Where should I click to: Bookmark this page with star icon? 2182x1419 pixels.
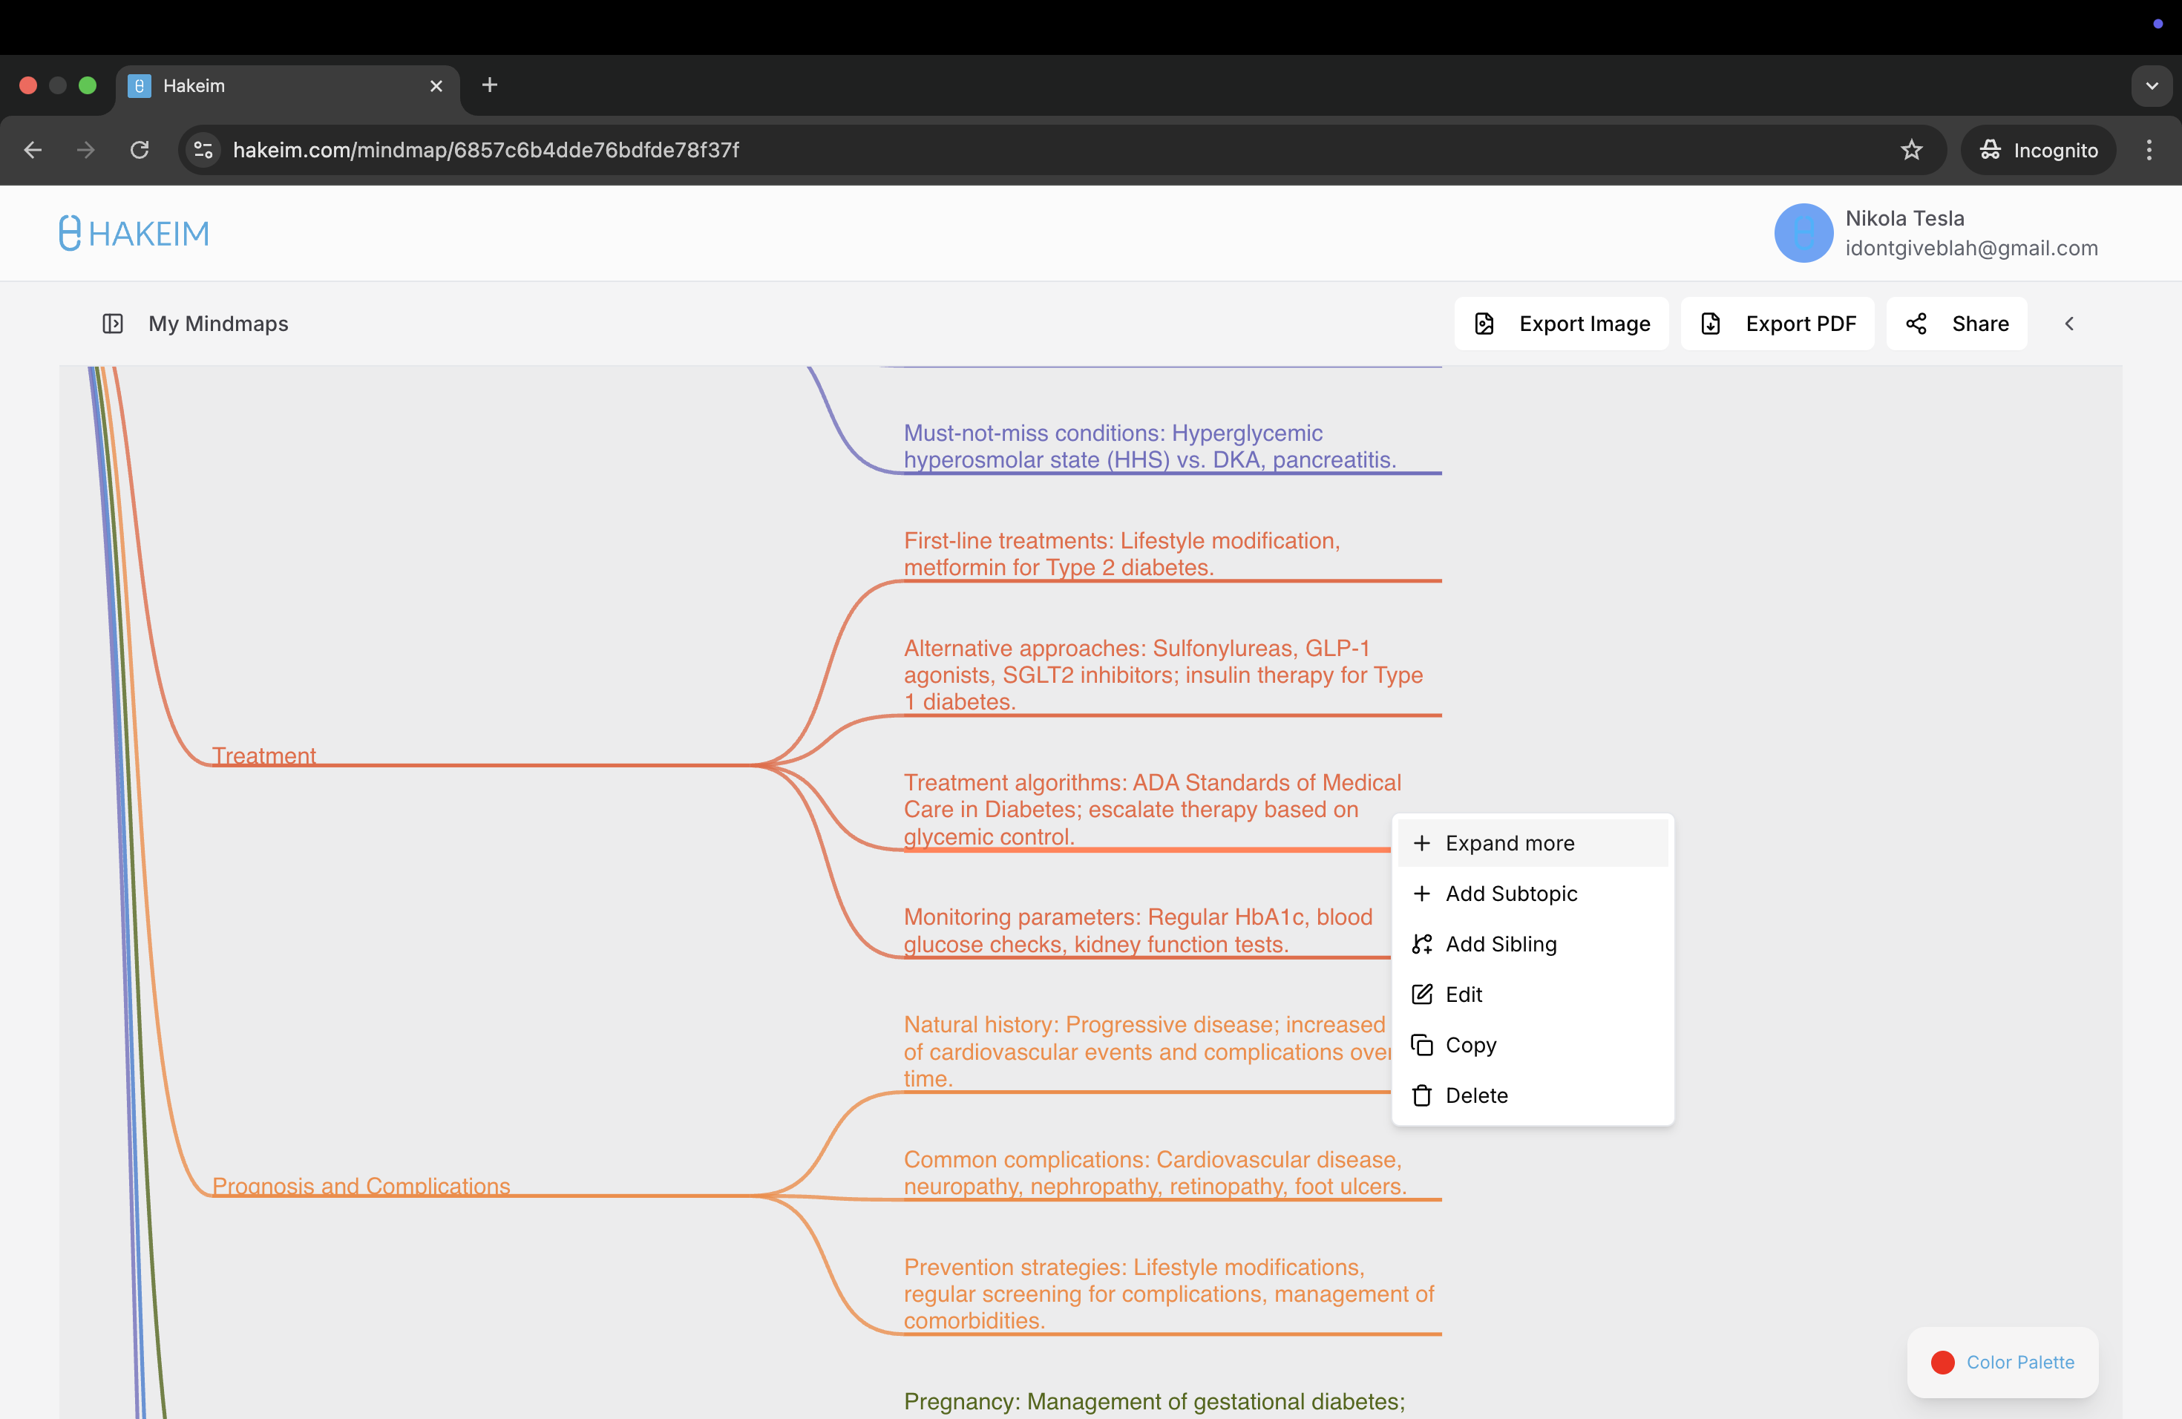pyautogui.click(x=1912, y=151)
